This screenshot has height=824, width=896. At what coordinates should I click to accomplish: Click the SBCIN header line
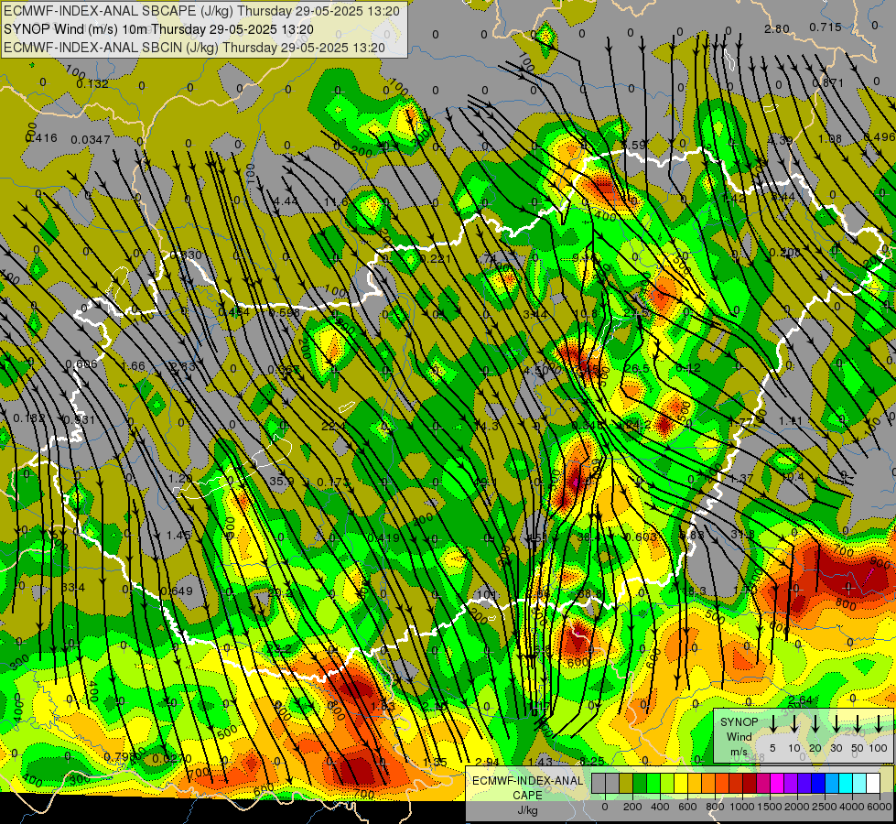click(194, 48)
